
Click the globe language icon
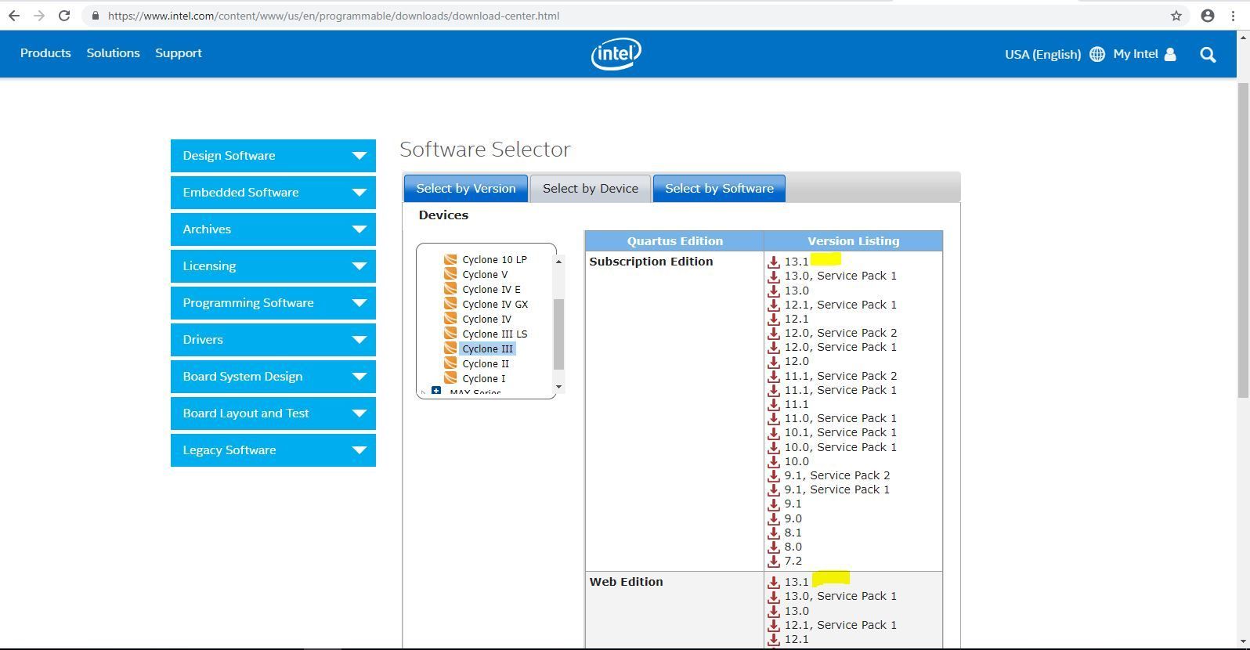[x=1096, y=54]
